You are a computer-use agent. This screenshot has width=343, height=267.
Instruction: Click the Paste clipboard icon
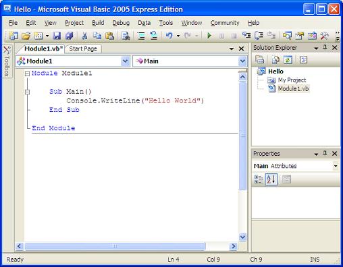pos(109,36)
